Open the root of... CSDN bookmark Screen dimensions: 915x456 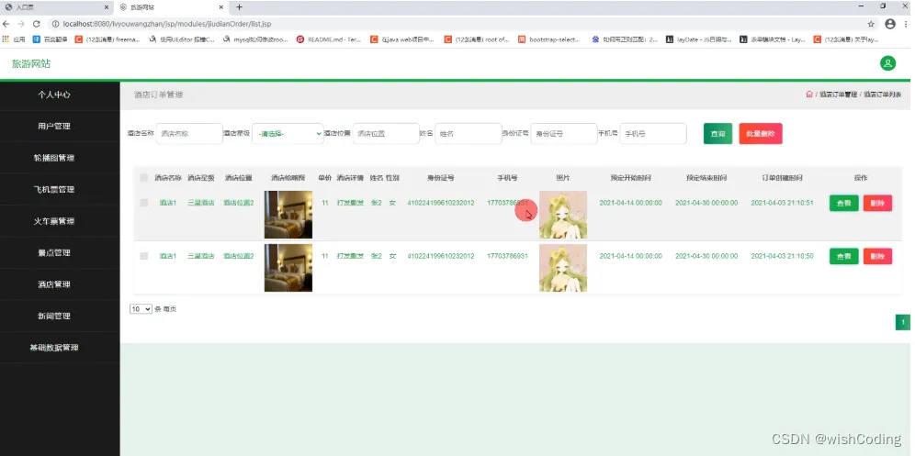tap(477, 39)
